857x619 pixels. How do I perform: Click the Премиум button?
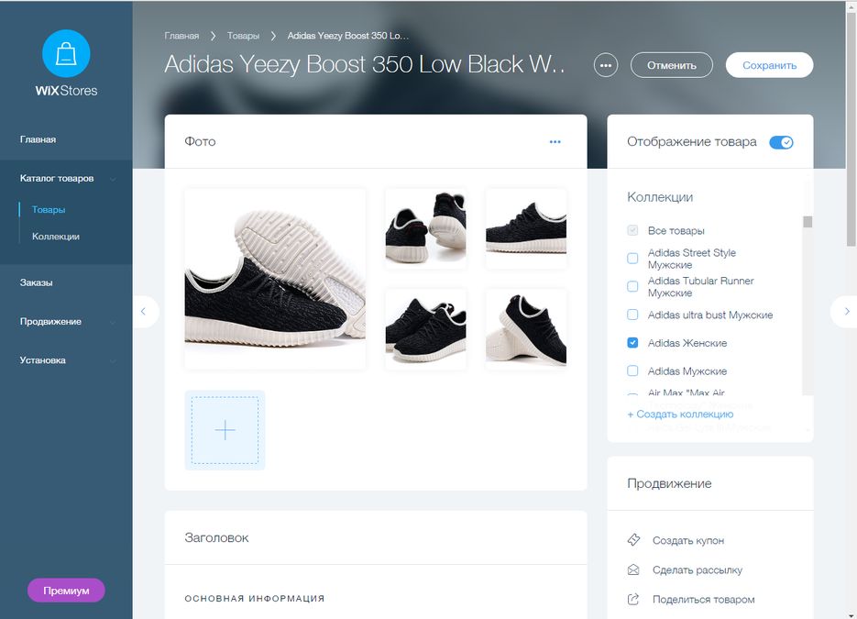point(66,591)
